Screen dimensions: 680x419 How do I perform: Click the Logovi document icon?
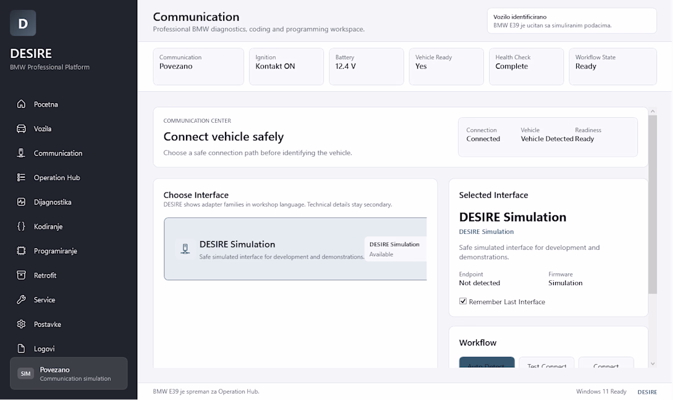(21, 349)
